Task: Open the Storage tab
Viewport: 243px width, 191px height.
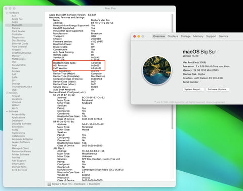Action: click(185, 36)
